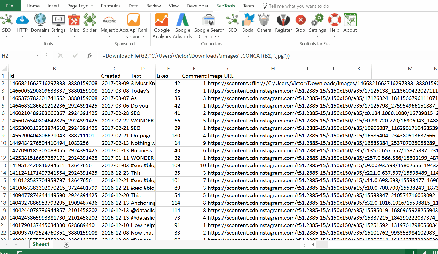Expand the Name Box dropdown arrow

(37, 56)
